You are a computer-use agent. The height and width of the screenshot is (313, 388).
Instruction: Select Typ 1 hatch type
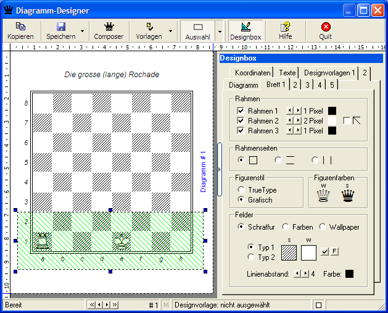251,247
